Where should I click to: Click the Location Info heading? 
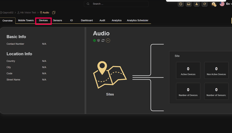click(19, 54)
